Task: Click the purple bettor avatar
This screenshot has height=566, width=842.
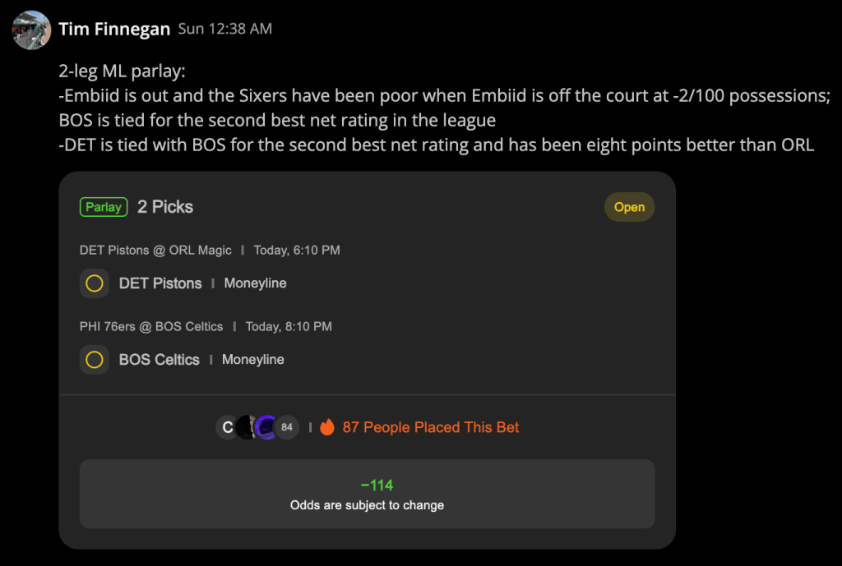Action: pyautogui.click(x=267, y=428)
